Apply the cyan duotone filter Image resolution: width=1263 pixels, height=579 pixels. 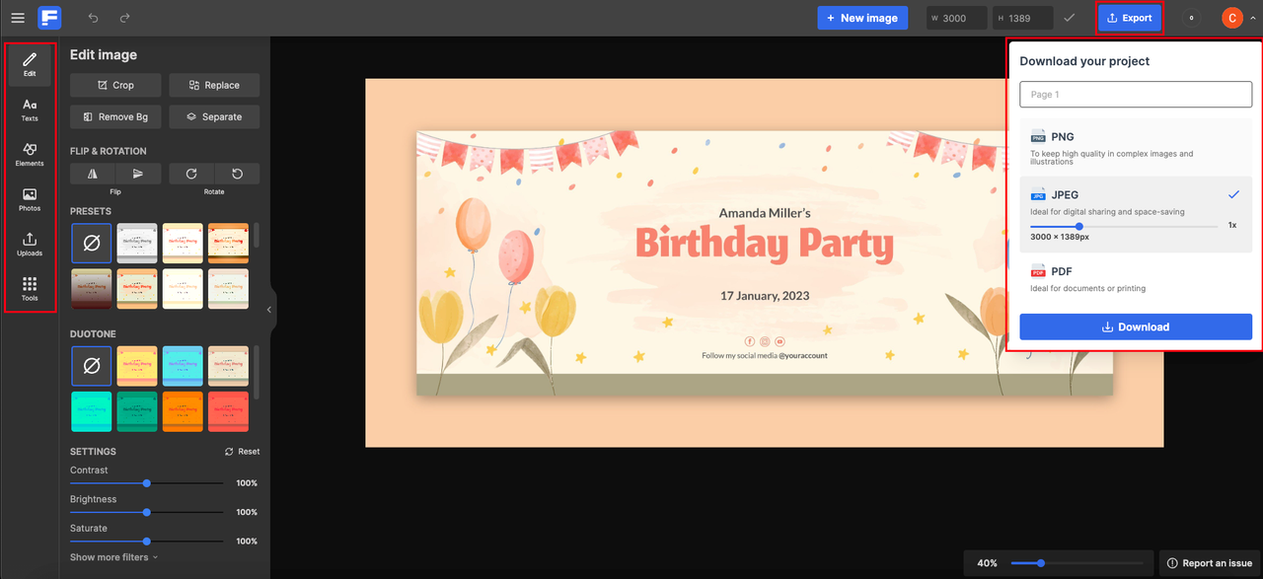point(183,366)
